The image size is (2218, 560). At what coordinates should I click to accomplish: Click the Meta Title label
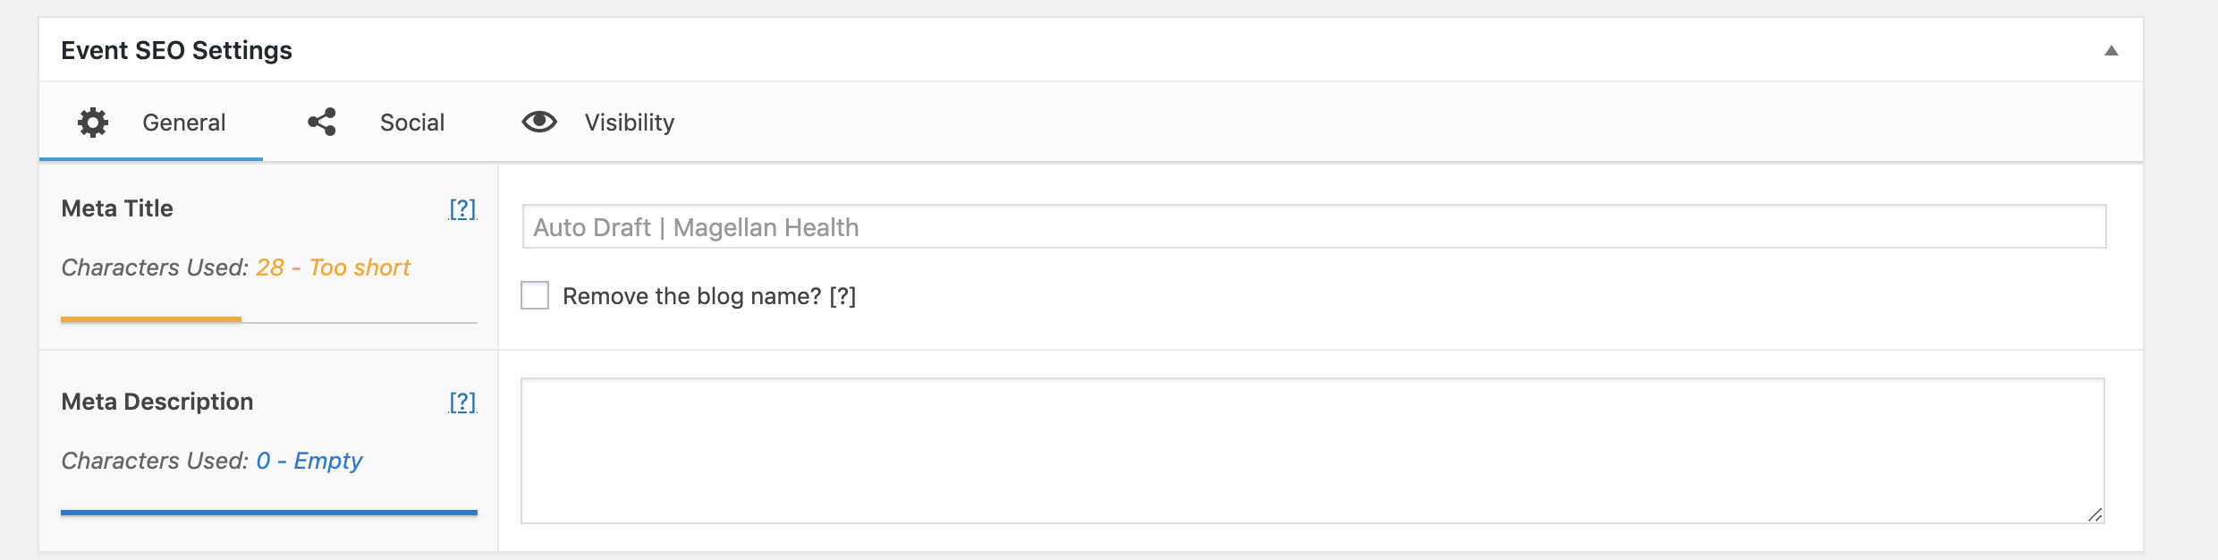point(117,208)
